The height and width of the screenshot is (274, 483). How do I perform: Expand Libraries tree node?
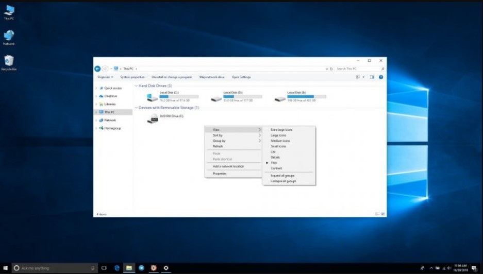tap(96, 104)
